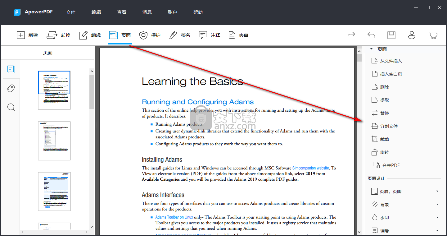The height and width of the screenshot is (236, 447).
Task: Open the 新建 (New) toolbar tool
Action: (27, 35)
